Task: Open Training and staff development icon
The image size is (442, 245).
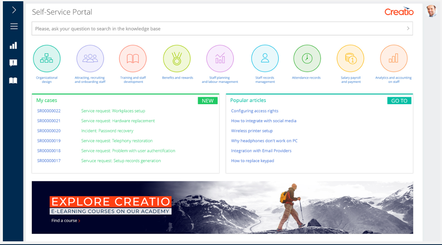Action: pyautogui.click(x=133, y=59)
